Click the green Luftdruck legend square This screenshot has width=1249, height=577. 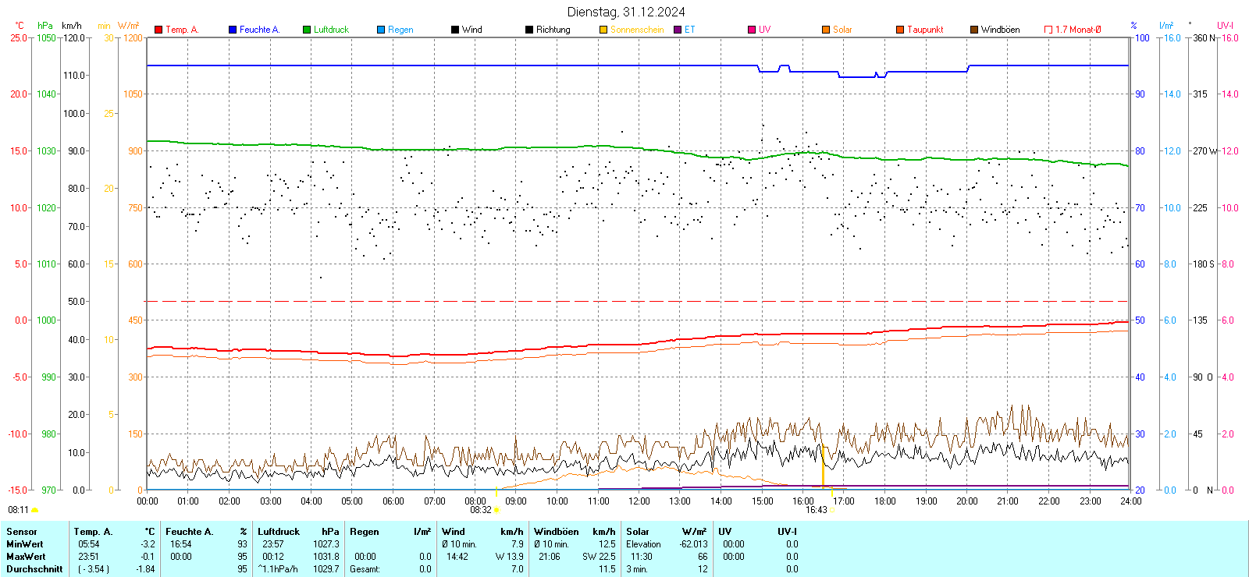point(307,30)
